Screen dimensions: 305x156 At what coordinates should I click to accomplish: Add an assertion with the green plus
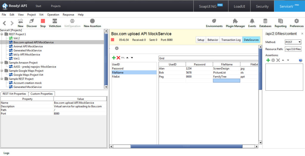(268, 60)
